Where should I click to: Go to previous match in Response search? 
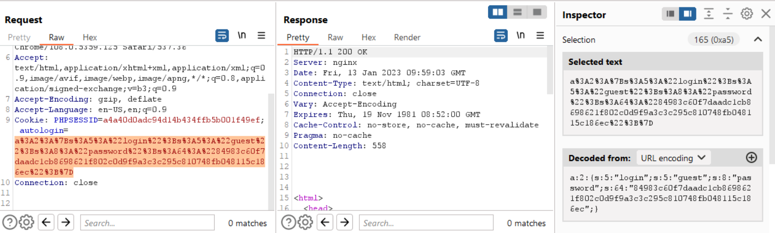click(x=325, y=223)
